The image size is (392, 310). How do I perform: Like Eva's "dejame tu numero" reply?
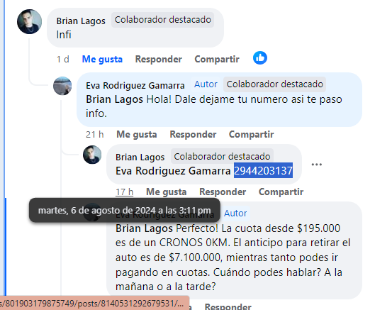(137, 134)
